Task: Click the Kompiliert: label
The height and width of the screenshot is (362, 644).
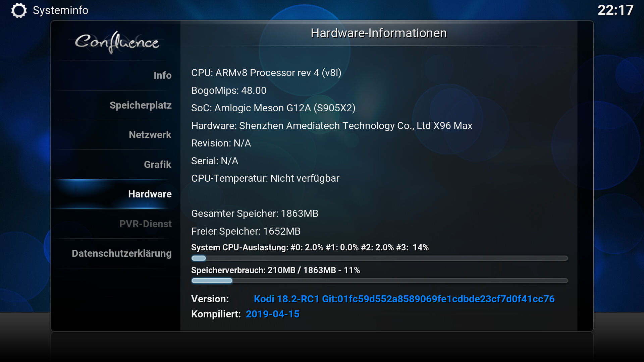Action: tap(216, 314)
